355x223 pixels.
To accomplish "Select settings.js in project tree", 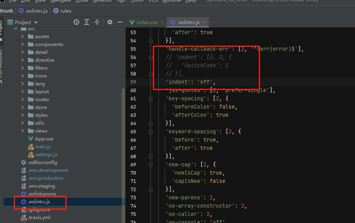I will tap(46, 155).
